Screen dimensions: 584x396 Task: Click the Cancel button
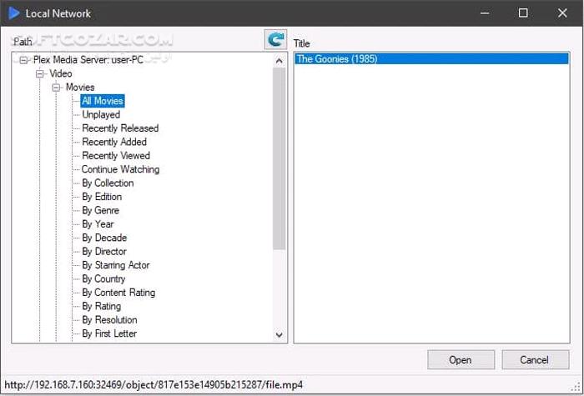pos(536,360)
